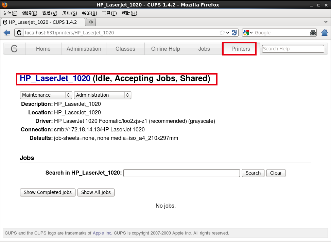Go to the Home tab in CUPS
Screen dimensions: 331x242
pos(43,49)
